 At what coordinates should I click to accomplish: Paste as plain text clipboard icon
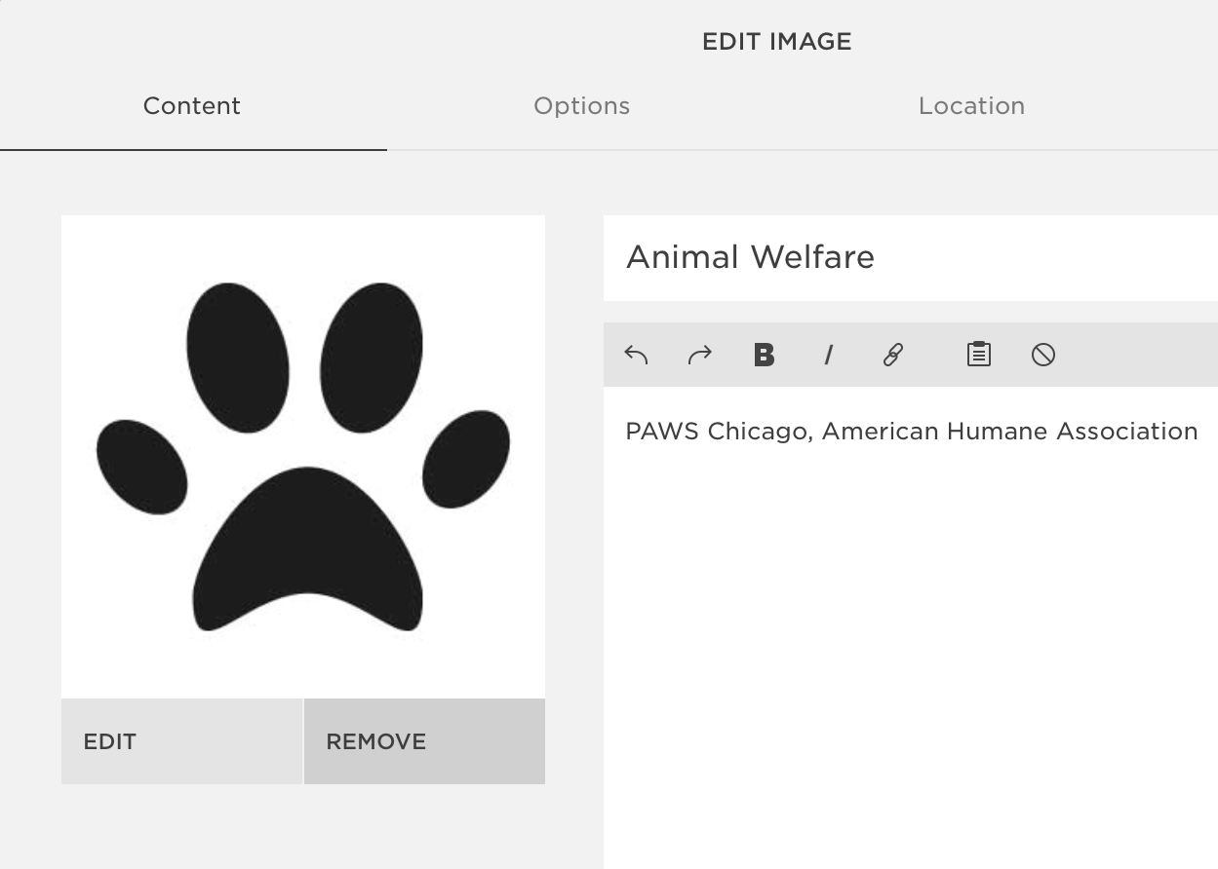pyautogui.click(x=979, y=355)
